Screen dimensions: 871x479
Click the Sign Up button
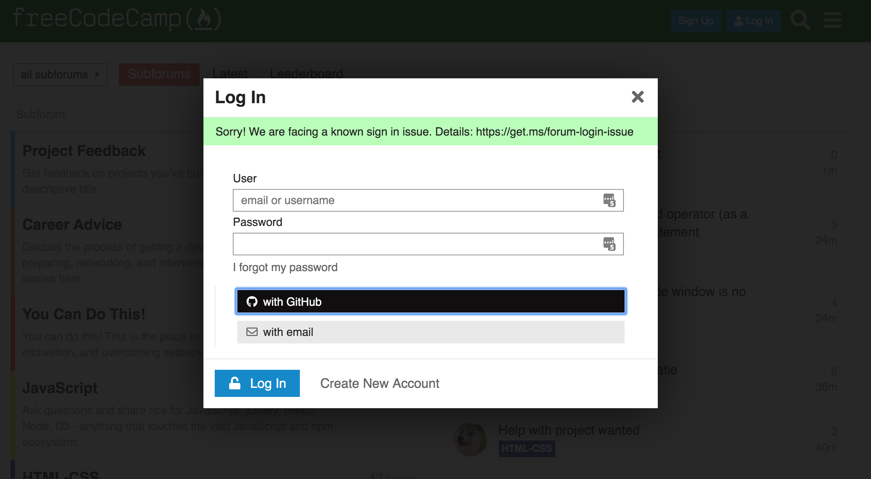(695, 21)
